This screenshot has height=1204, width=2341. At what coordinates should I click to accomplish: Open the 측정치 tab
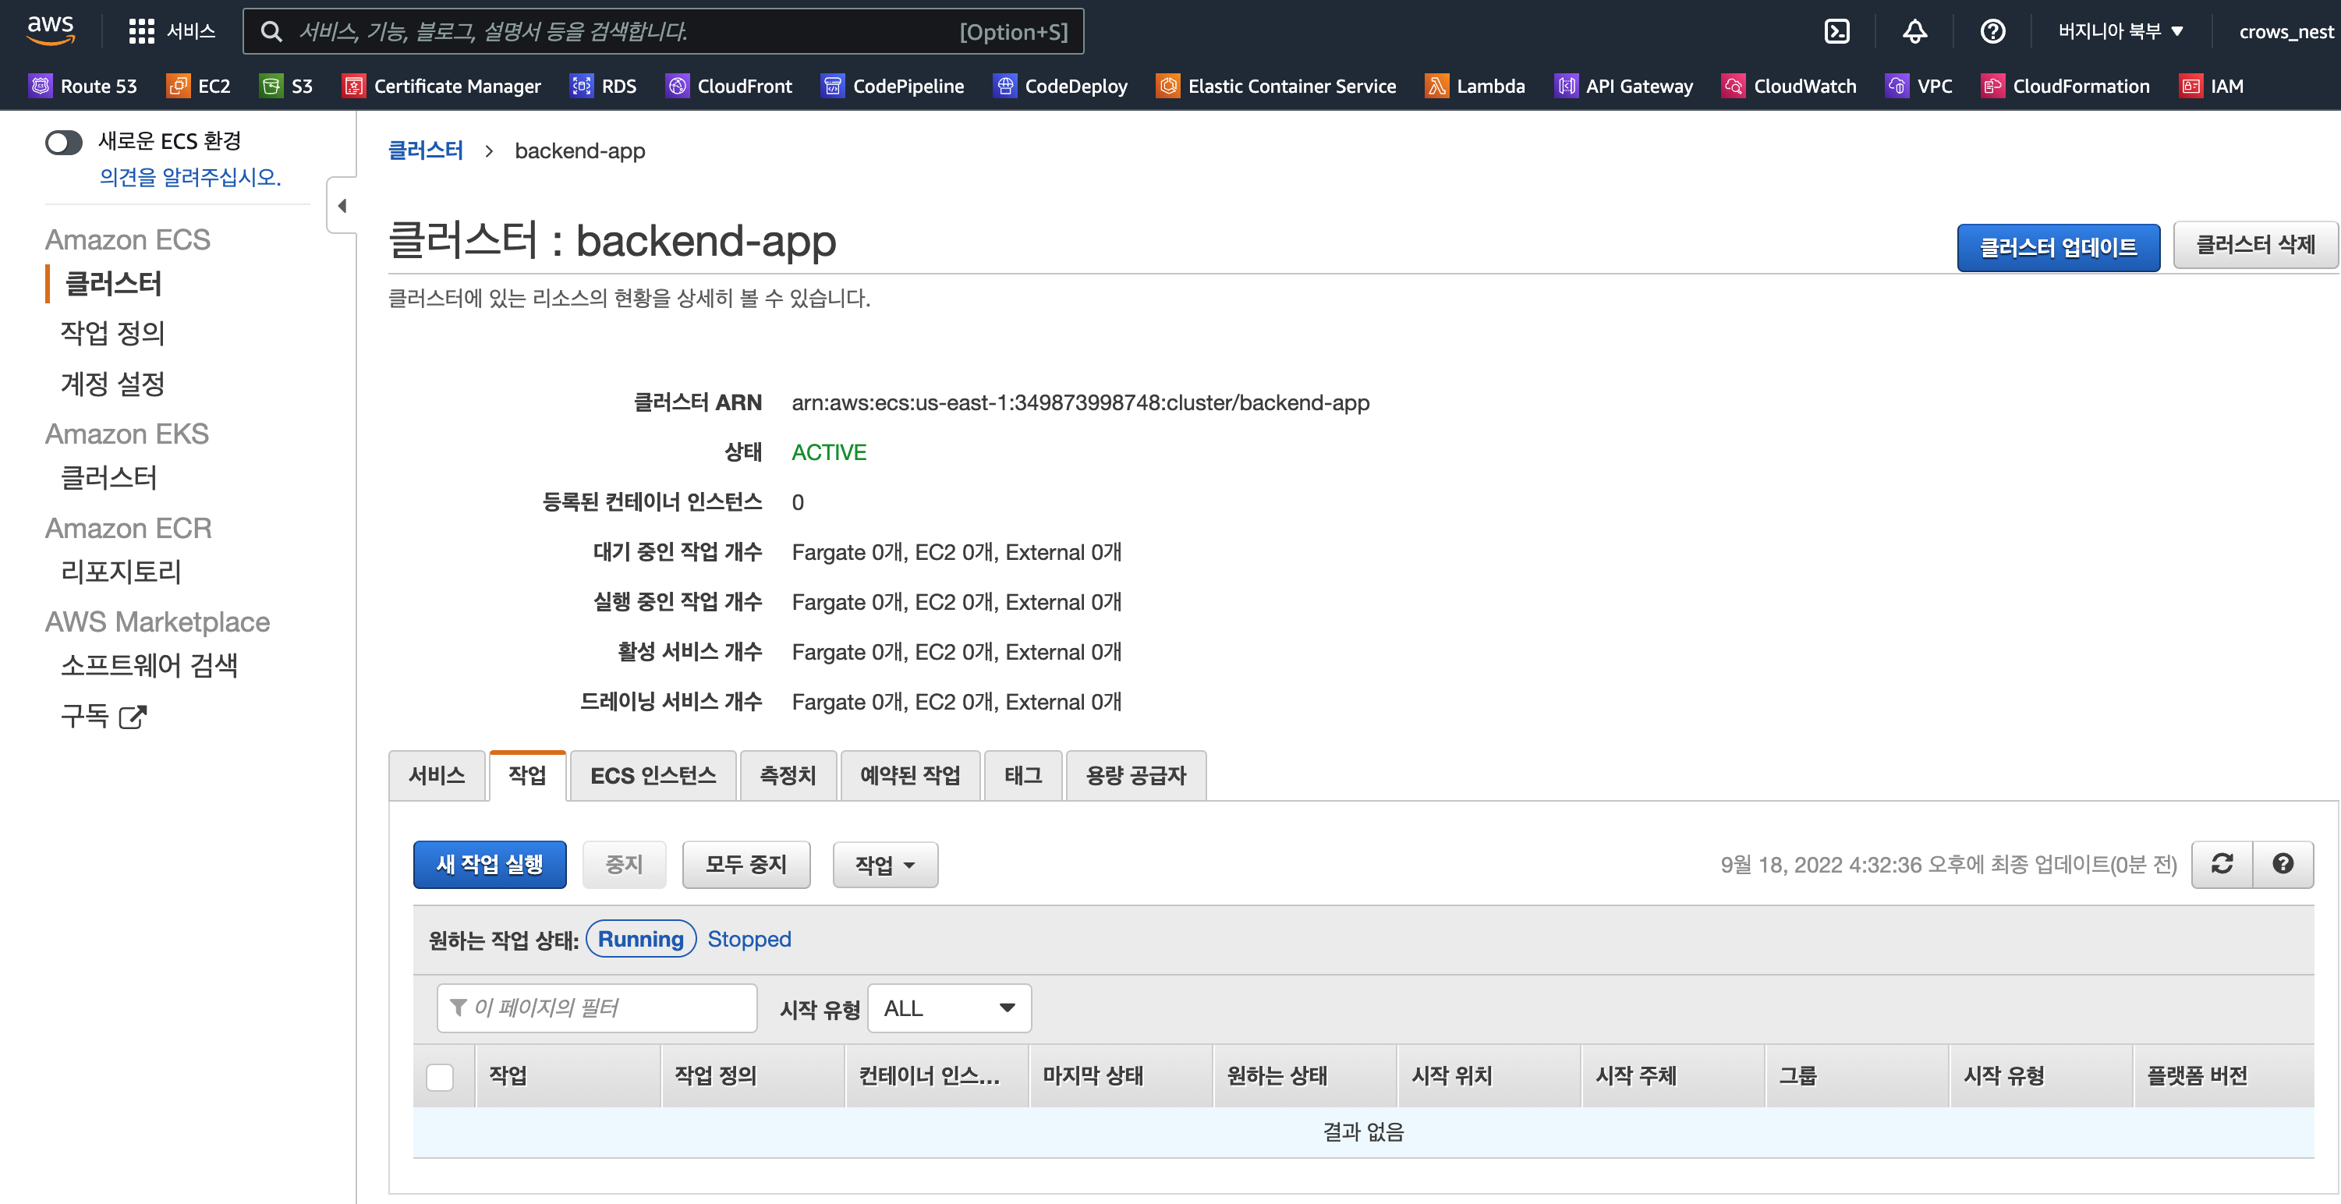788,775
